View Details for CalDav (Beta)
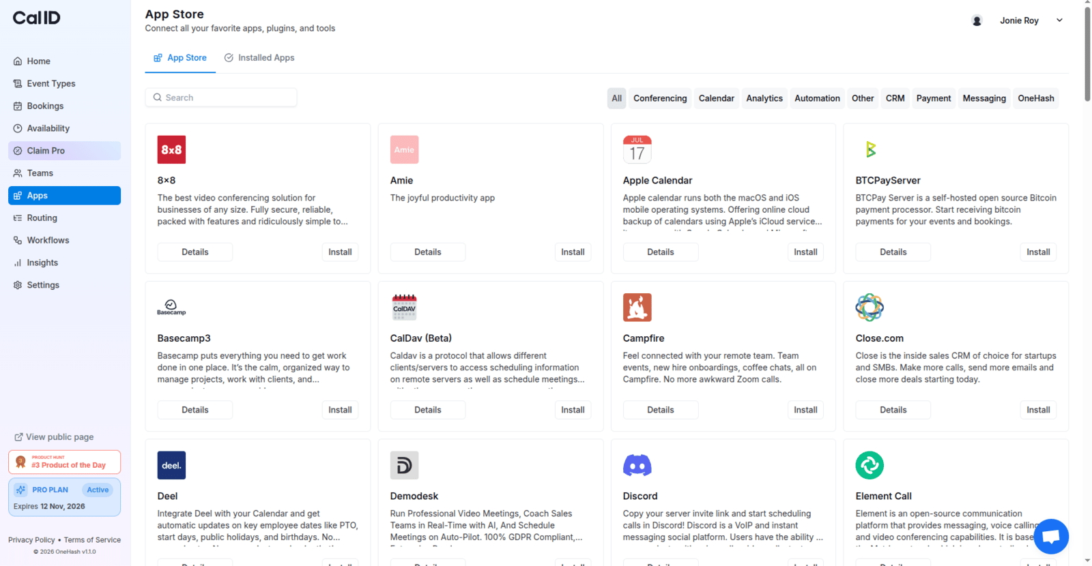The height and width of the screenshot is (566, 1092). point(428,410)
